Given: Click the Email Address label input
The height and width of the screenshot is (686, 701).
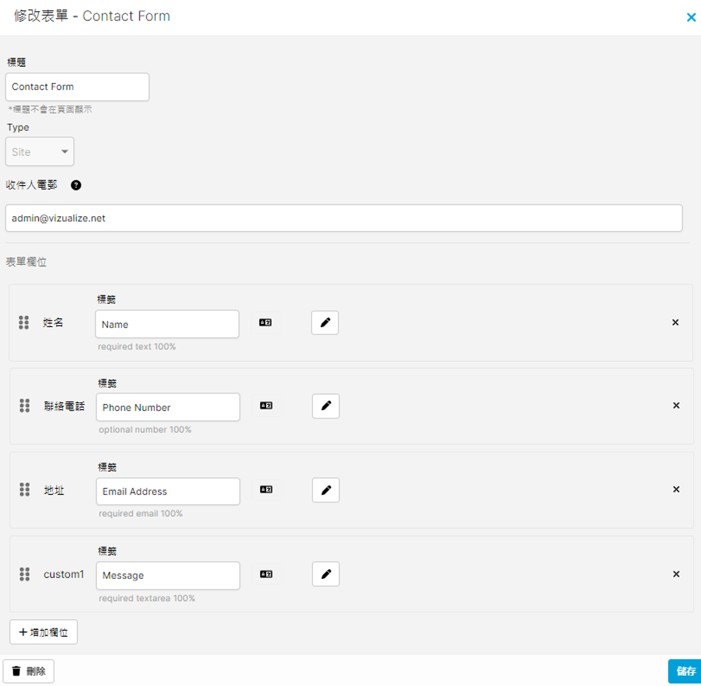Looking at the screenshot, I should [x=168, y=491].
